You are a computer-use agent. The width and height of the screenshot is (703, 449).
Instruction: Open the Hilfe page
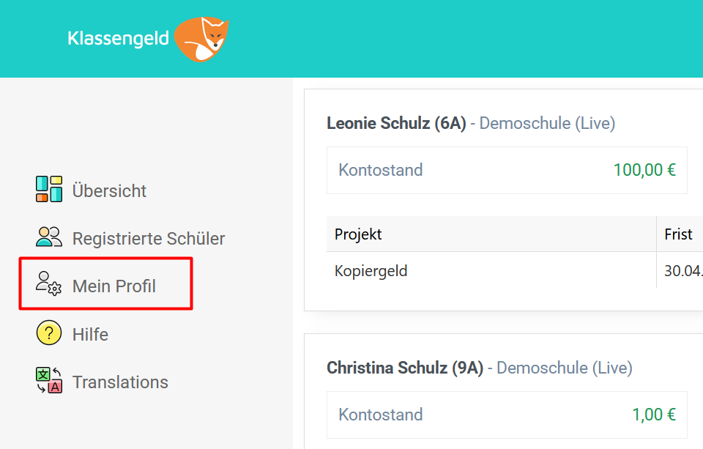[90, 335]
